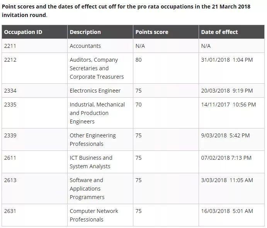Click the Points score column header
This screenshot has height=228, width=267.
pos(166,32)
